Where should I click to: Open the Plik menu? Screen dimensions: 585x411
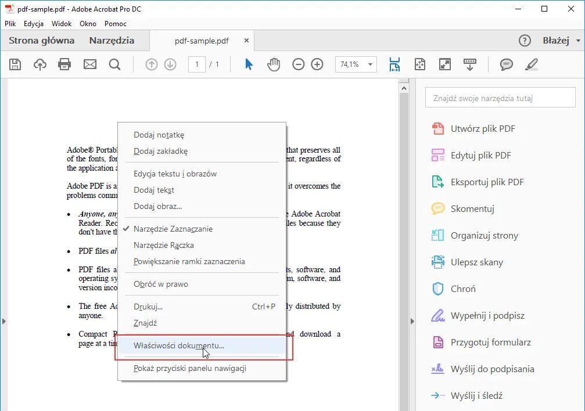click(10, 23)
